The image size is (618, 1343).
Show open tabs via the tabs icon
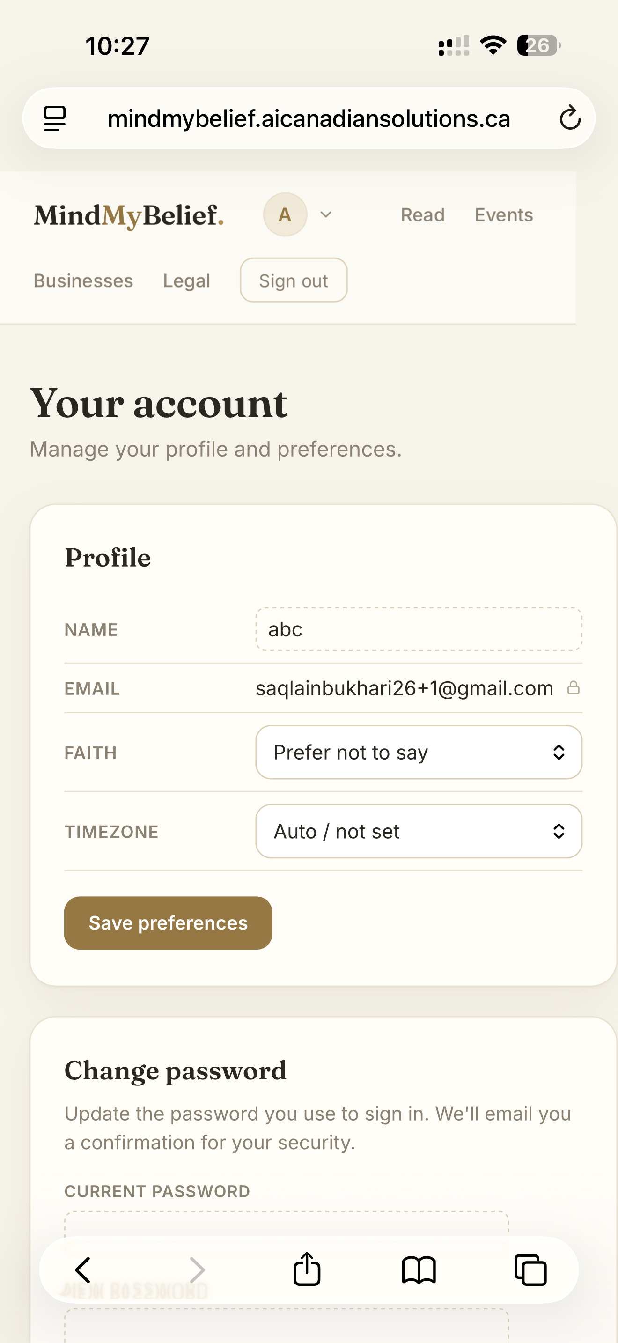pos(530,1269)
